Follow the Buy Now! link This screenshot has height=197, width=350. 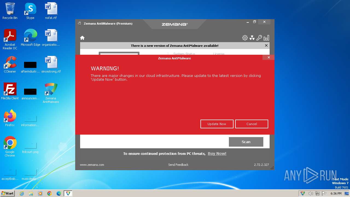pyautogui.click(x=217, y=153)
